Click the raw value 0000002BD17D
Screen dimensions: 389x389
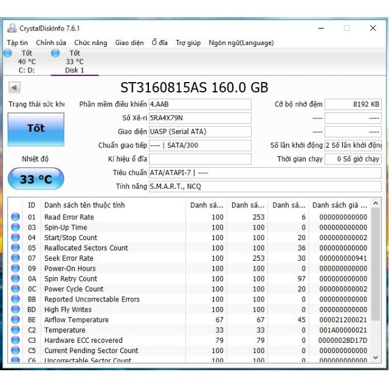tap(343, 340)
